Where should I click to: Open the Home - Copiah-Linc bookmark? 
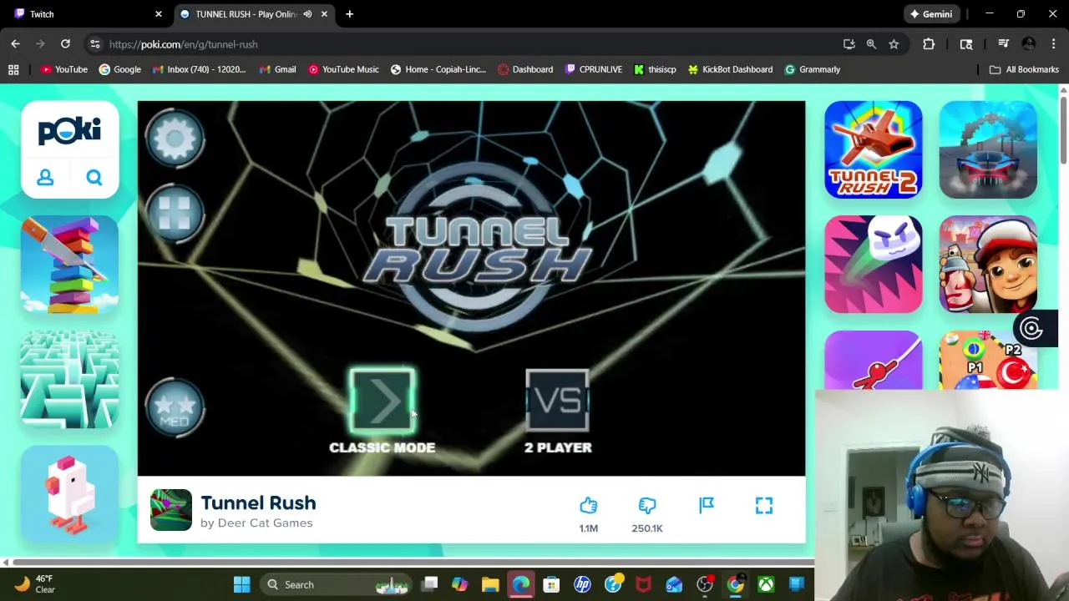click(x=438, y=69)
